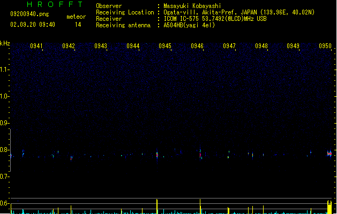Click the Receiving antenna label
This screenshot has width=337, height=214.
pyautogui.click(x=123, y=25)
